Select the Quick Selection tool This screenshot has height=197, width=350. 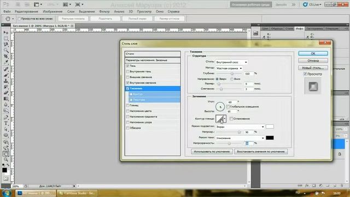pyautogui.click(x=6, y=50)
